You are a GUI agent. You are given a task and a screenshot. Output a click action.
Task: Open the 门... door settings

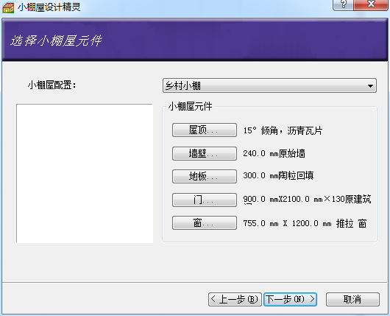pos(205,200)
